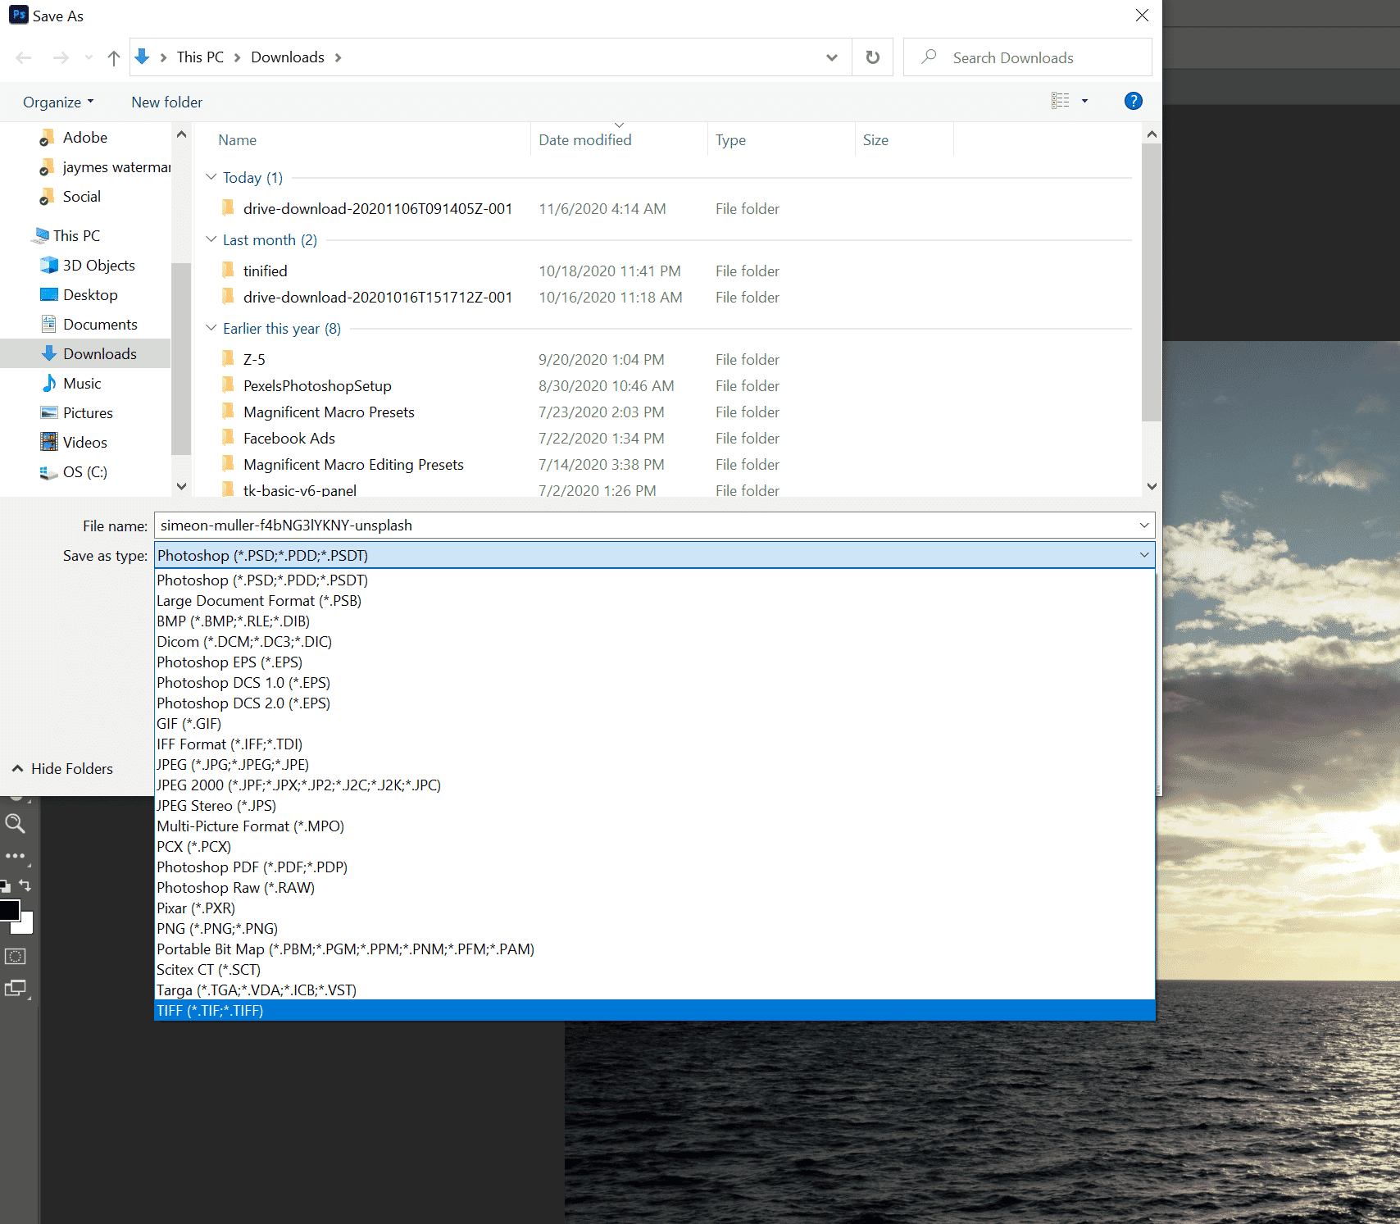
Task: Open the file name history dropdown
Action: coord(1144,526)
